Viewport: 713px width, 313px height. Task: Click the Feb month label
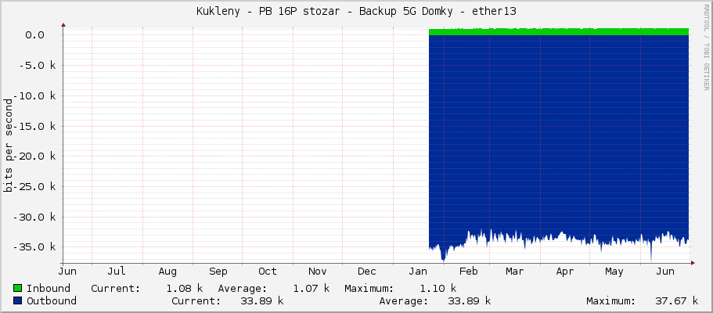(x=468, y=272)
